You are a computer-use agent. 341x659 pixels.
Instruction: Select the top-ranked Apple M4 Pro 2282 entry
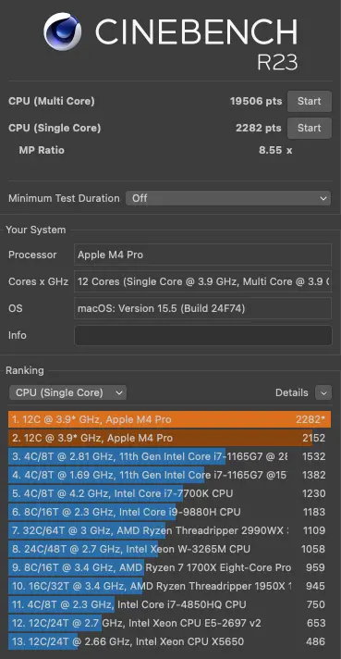tap(169, 419)
